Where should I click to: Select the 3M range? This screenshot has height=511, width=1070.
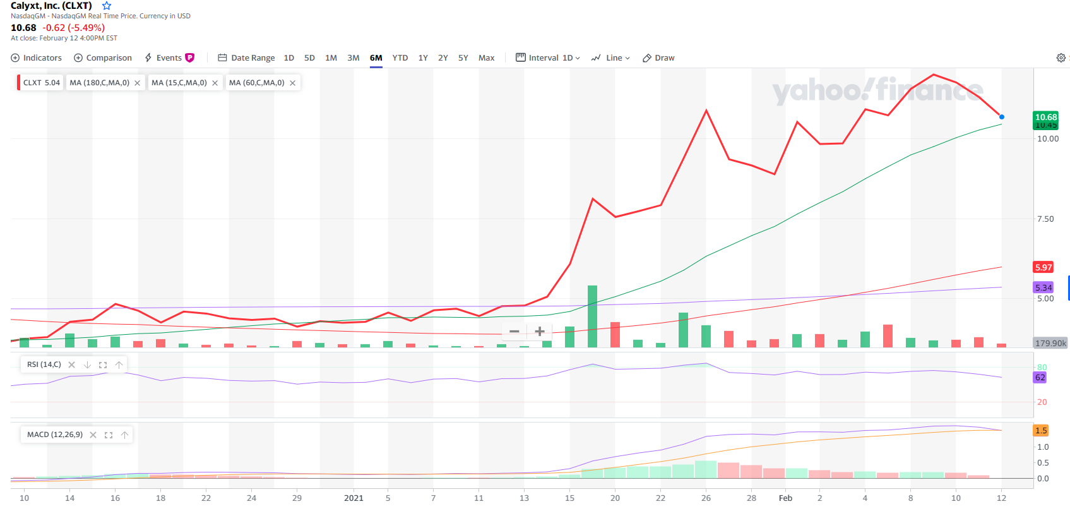point(354,57)
